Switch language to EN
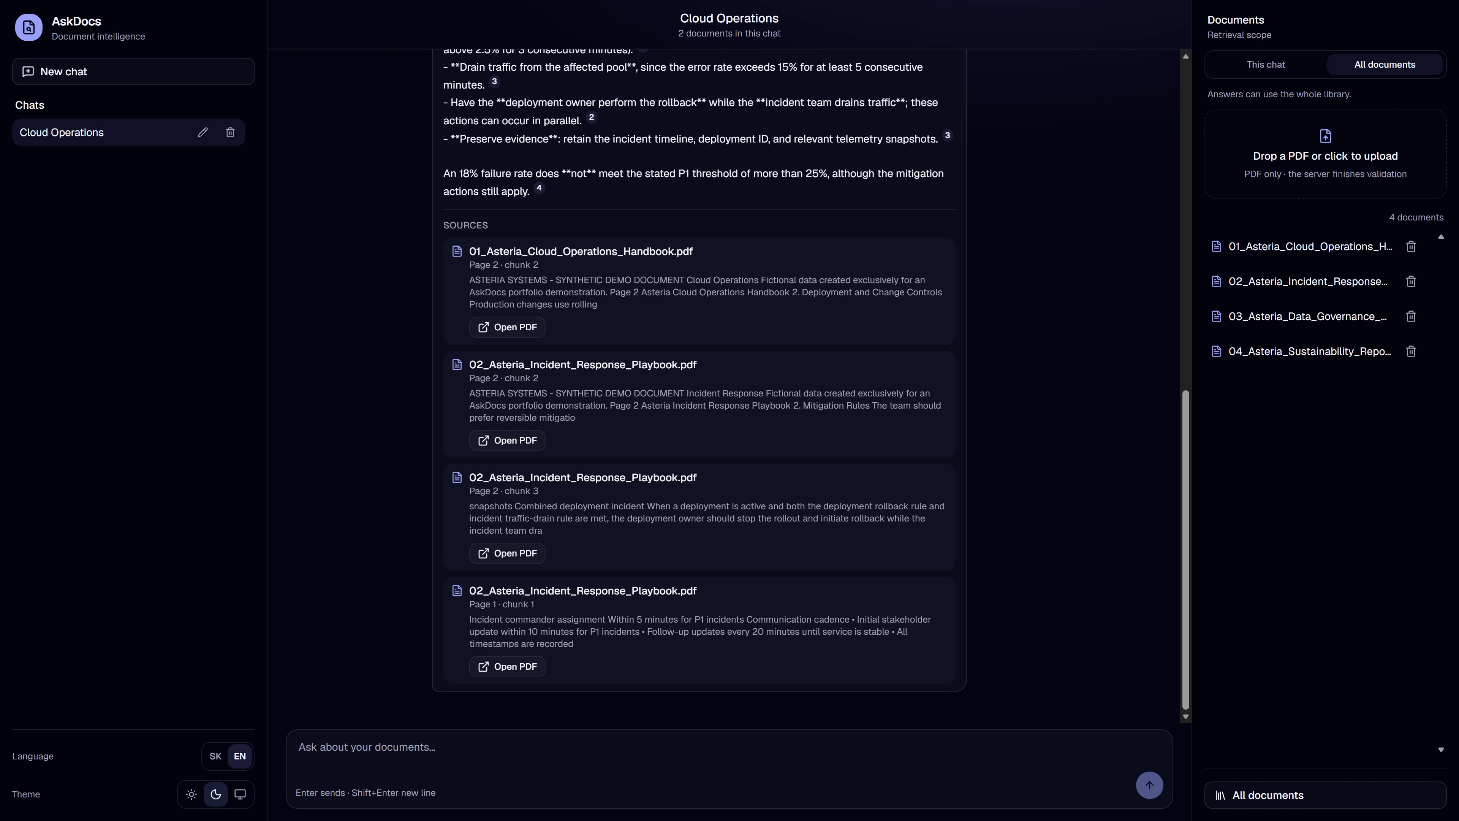Screen dimensions: 1459x821 click(240, 756)
